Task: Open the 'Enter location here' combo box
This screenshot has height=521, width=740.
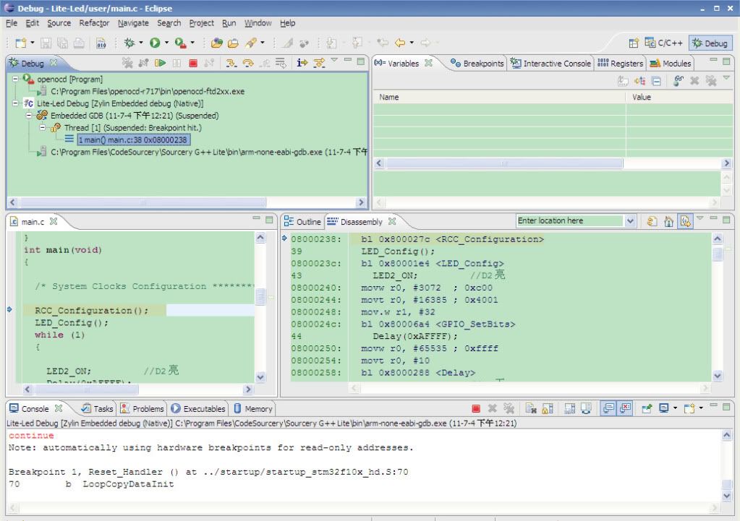Action: click(x=629, y=221)
